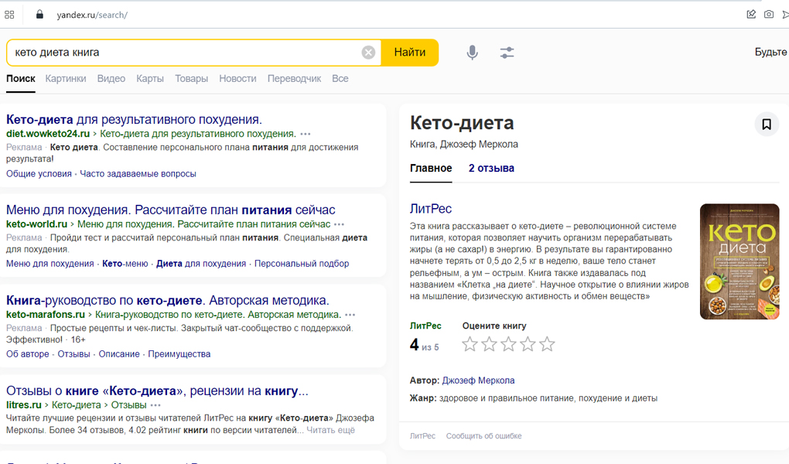
Task: Open search settings sliders icon
Action: [x=507, y=53]
